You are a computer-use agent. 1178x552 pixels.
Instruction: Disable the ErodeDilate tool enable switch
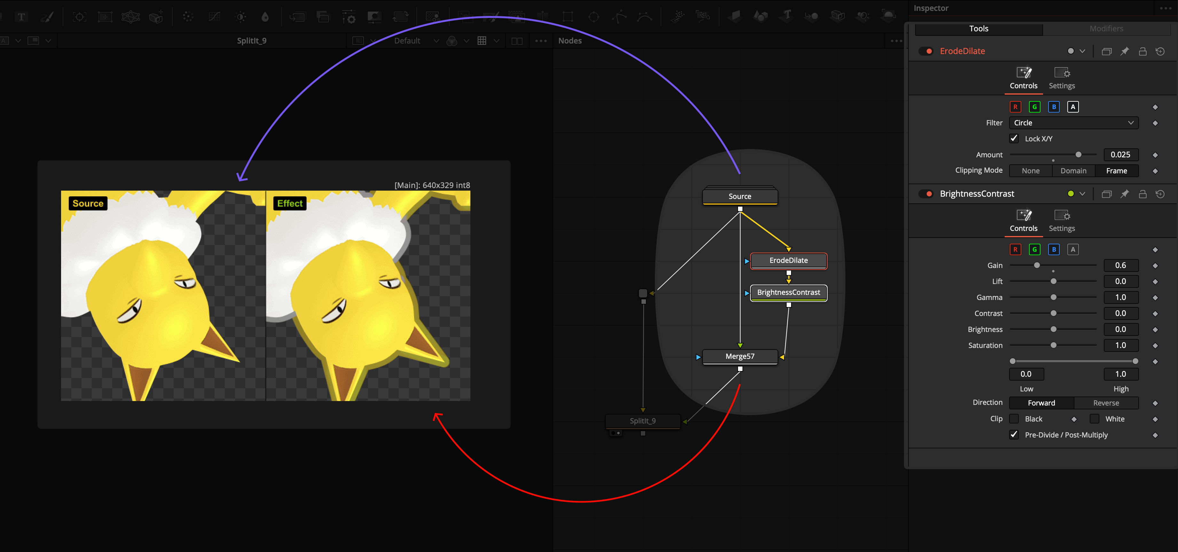pyautogui.click(x=926, y=51)
